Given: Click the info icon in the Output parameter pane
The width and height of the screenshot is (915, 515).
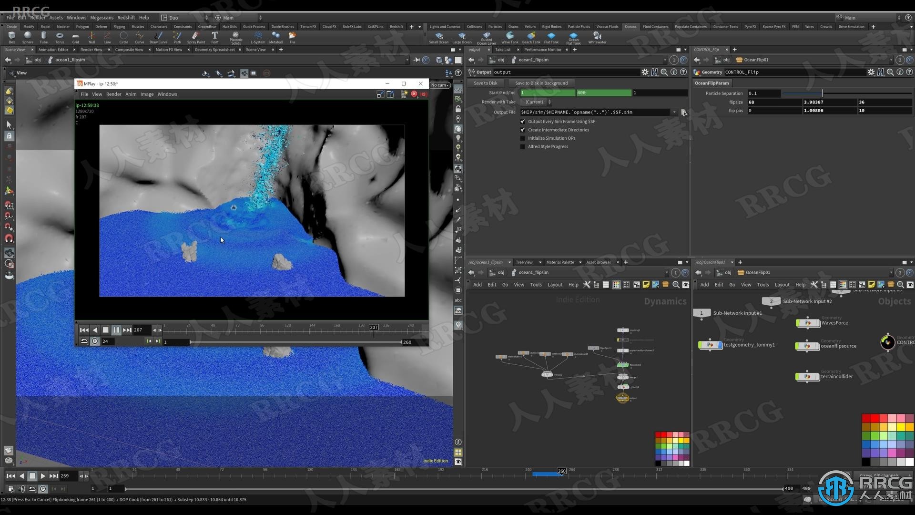Looking at the screenshot, I should click(673, 72).
